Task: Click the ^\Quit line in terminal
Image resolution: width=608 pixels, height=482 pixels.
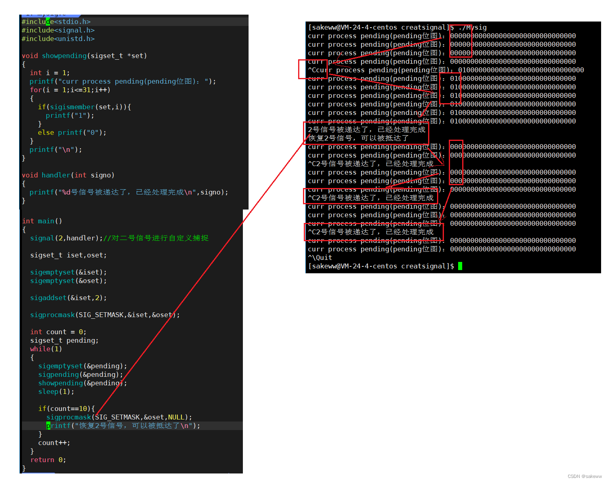Action: tap(320, 257)
